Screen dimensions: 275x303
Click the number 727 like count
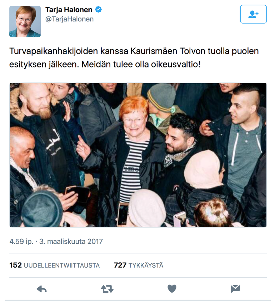pyautogui.click(x=120, y=265)
